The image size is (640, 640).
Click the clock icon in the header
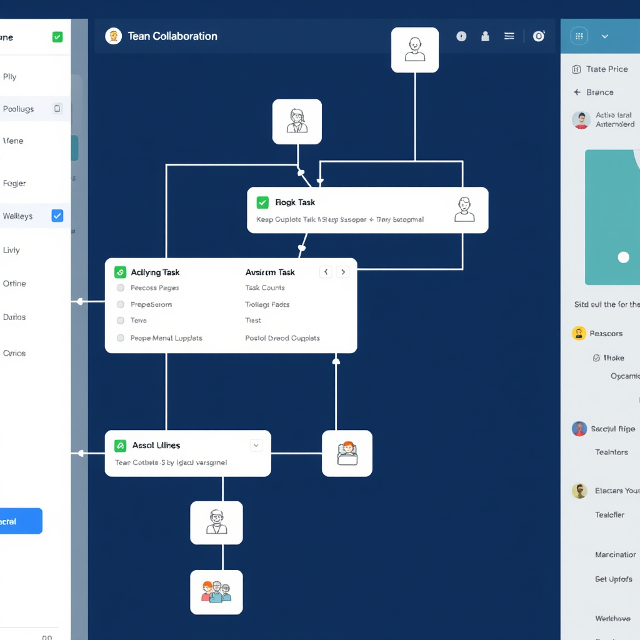pos(461,36)
